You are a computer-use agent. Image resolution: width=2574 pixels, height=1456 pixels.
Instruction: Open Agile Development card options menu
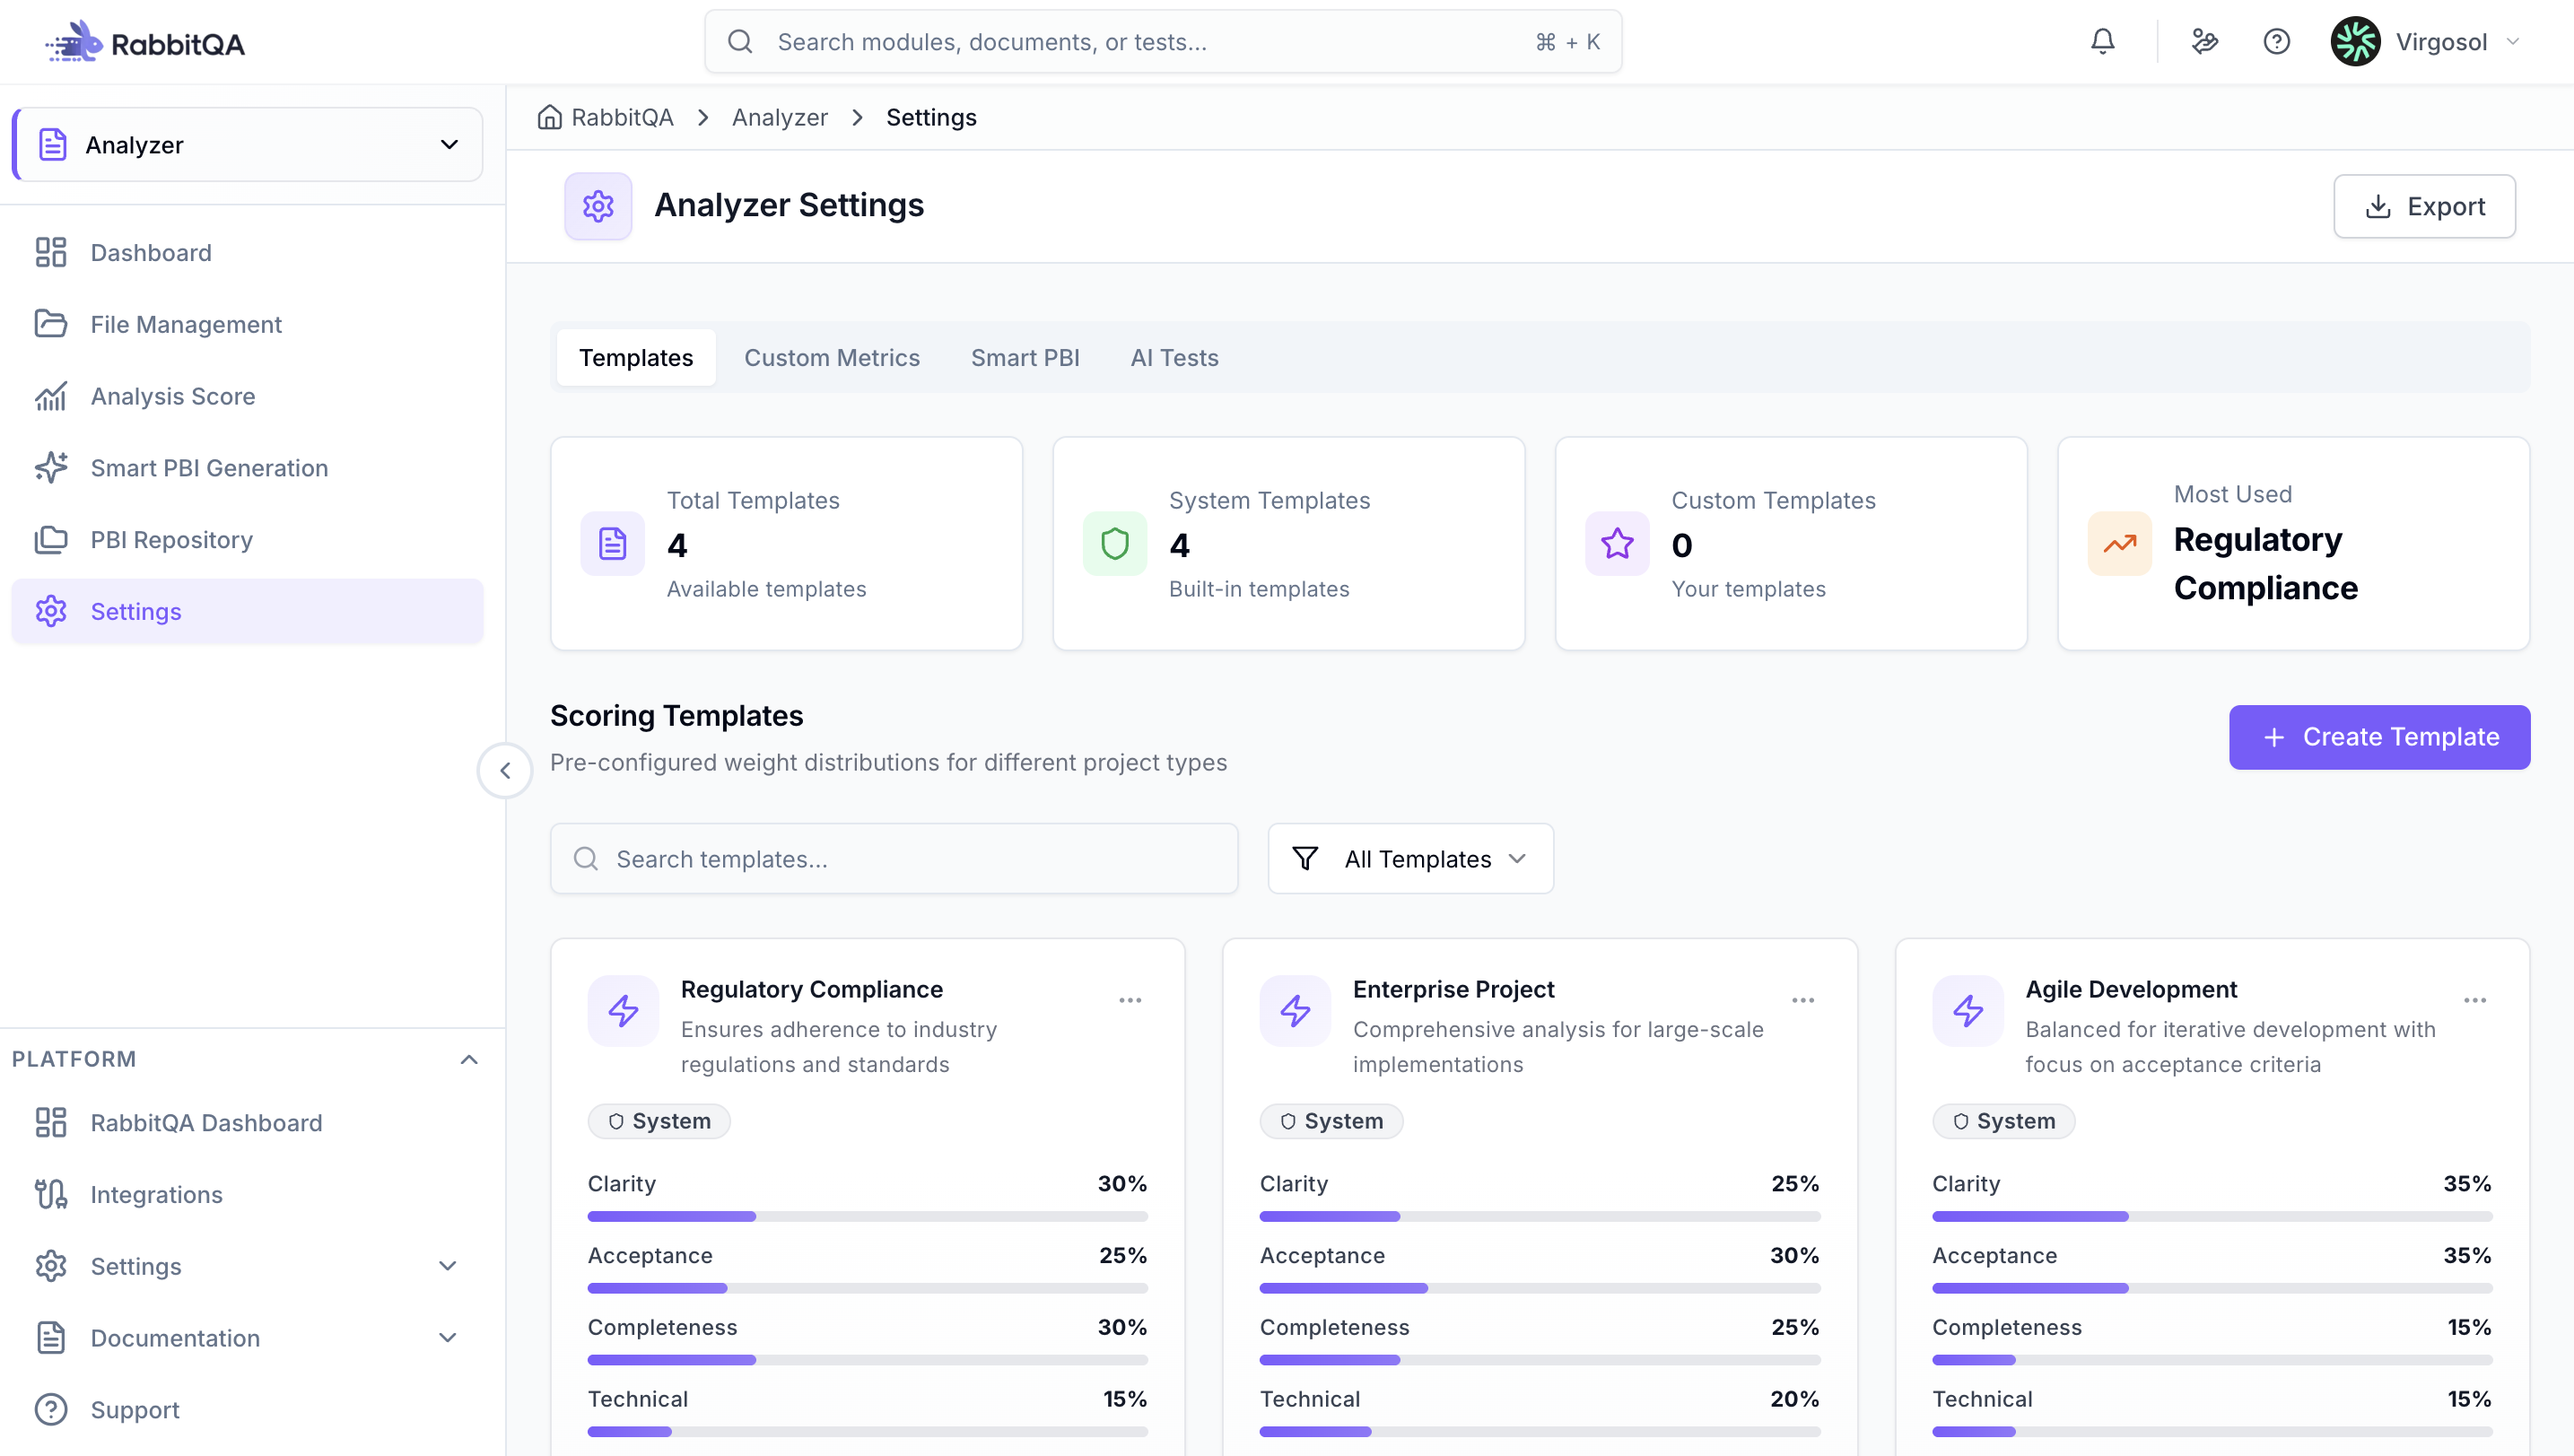pos(2474,1000)
